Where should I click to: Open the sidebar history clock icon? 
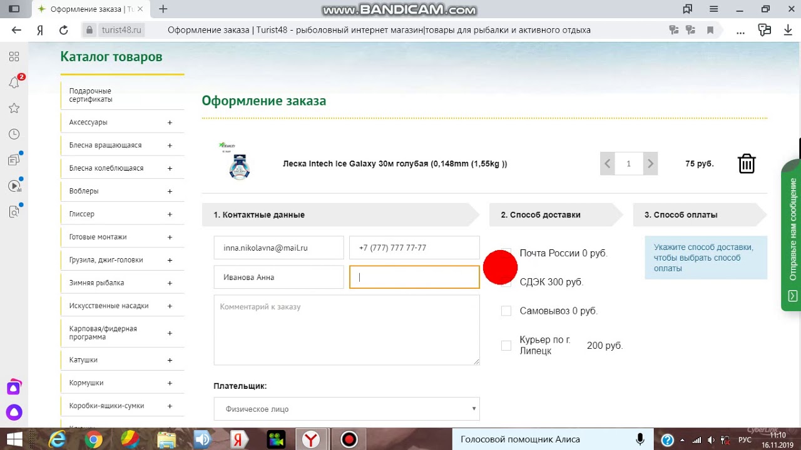click(14, 134)
